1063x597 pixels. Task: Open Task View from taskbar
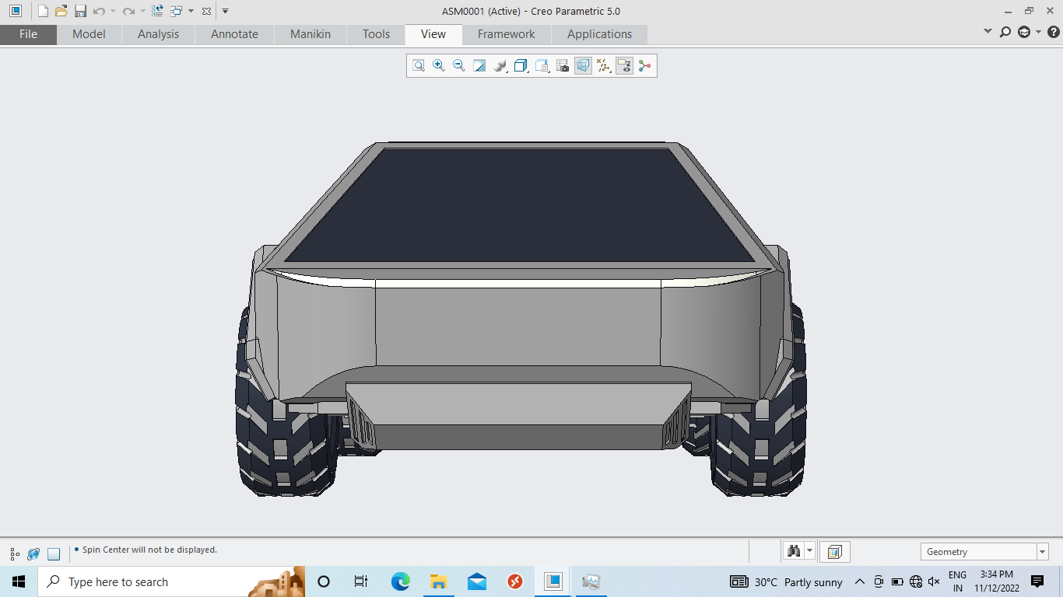[361, 581]
